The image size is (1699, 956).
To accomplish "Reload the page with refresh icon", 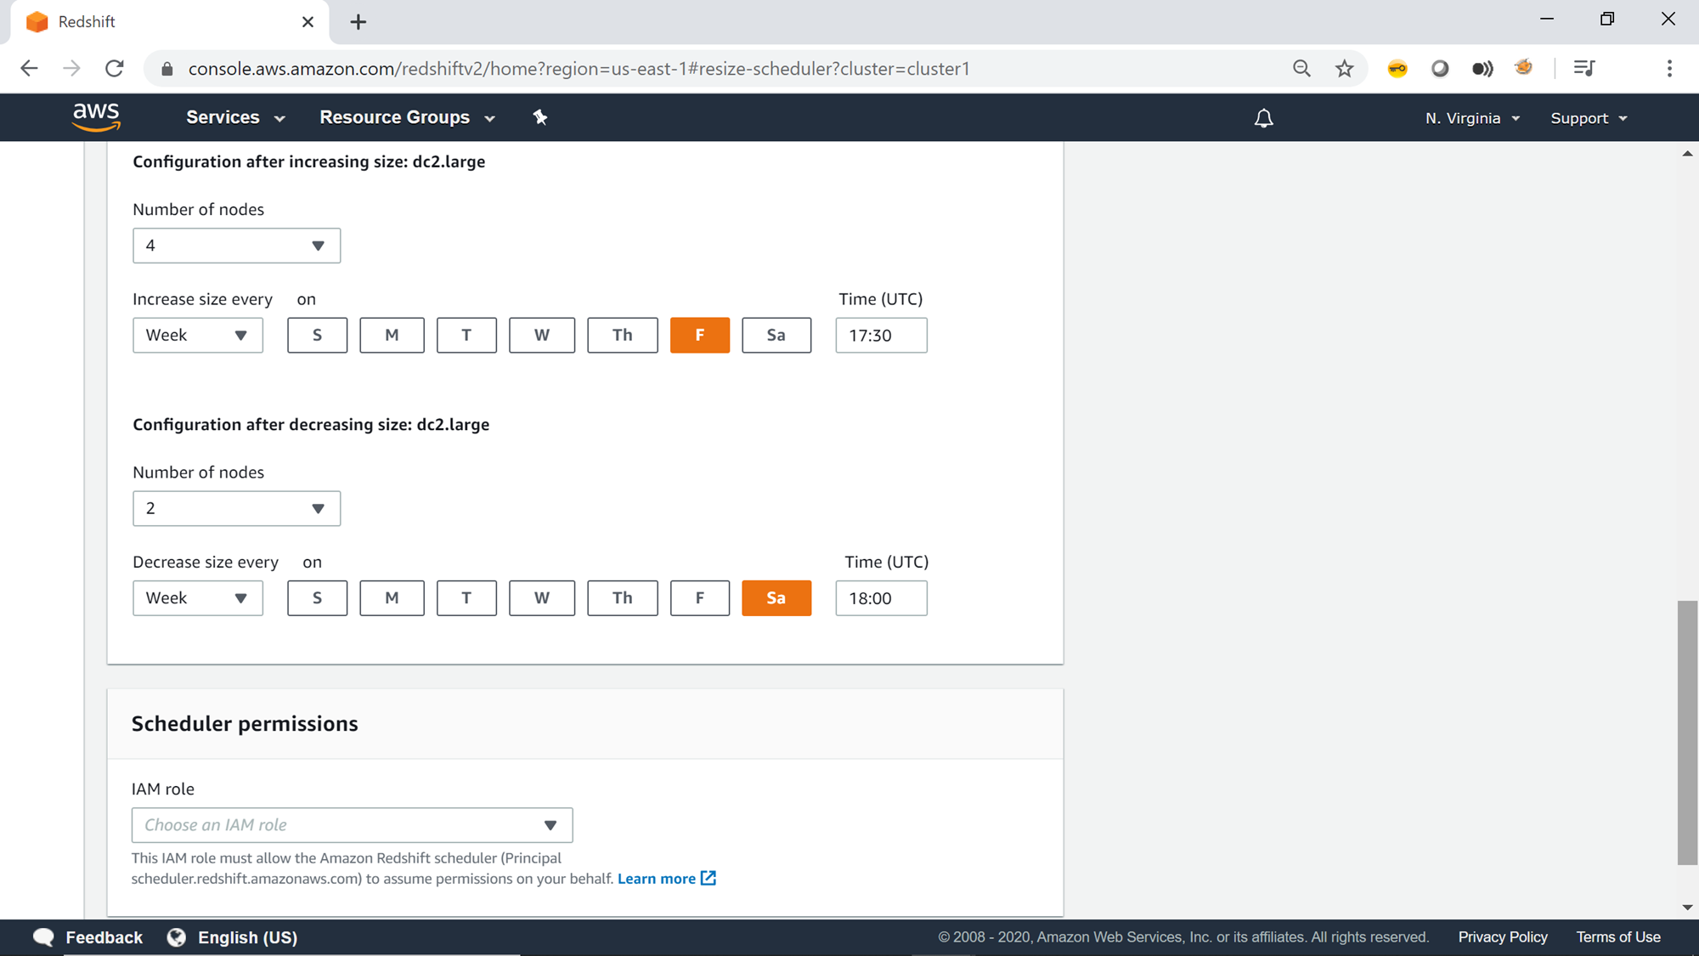I will click(115, 69).
